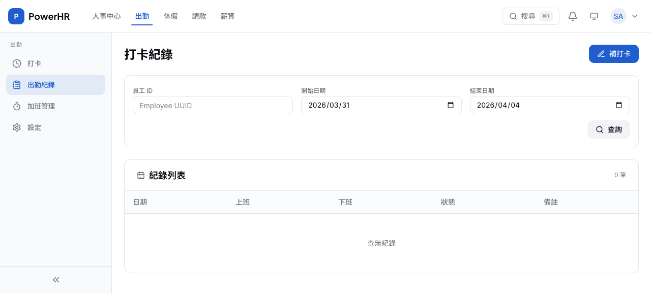Image resolution: width=651 pixels, height=293 pixels.
Task: Click the SA user avatar
Action: [618, 16]
